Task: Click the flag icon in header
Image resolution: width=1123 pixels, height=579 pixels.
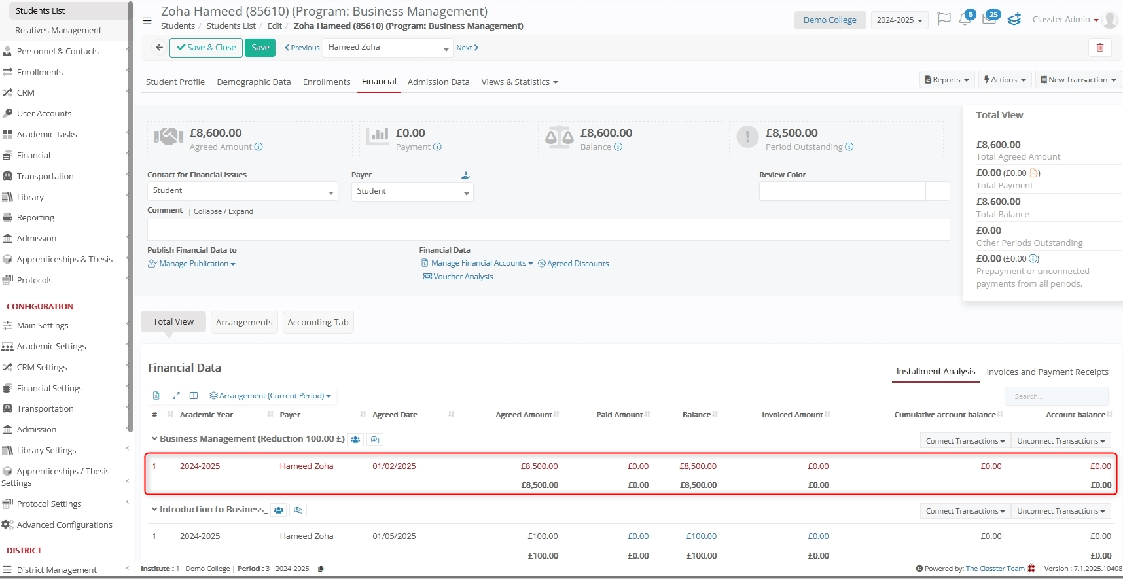Action: tap(943, 20)
